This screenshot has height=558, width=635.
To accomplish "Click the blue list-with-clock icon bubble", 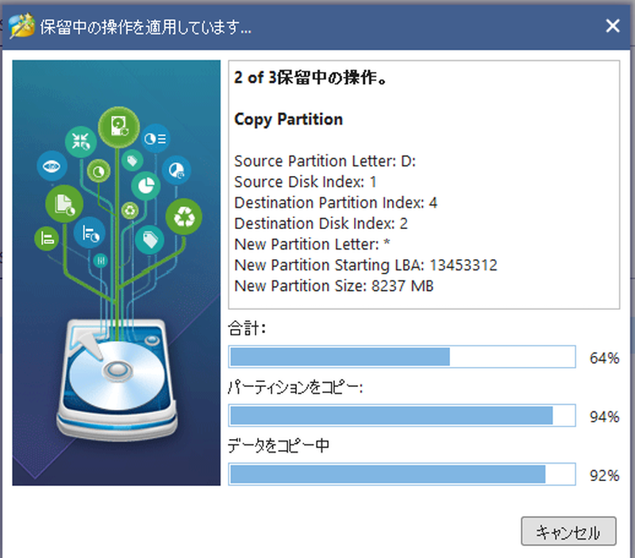I will pyautogui.click(x=90, y=232).
